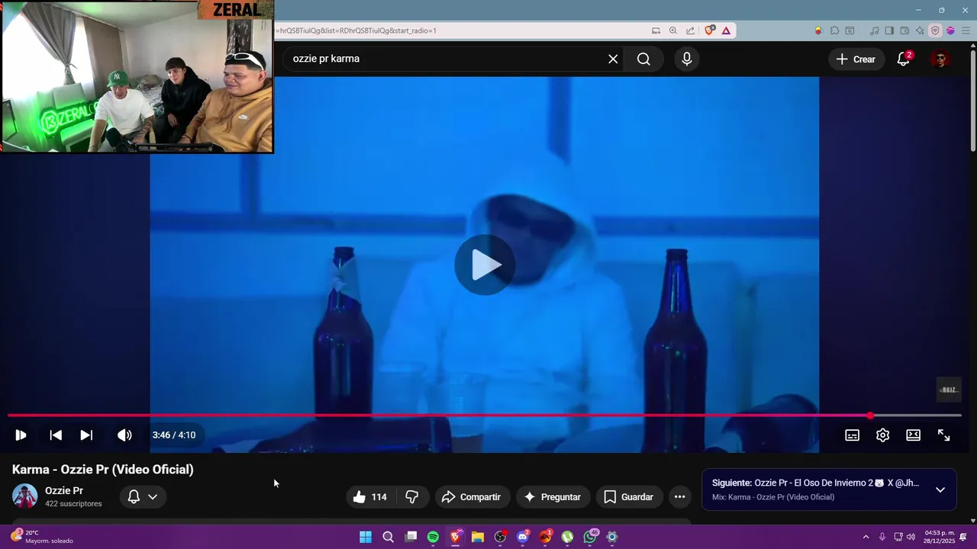The image size is (977, 549).
Task: Click the YouTube search magnifier button
Action: coord(643,59)
